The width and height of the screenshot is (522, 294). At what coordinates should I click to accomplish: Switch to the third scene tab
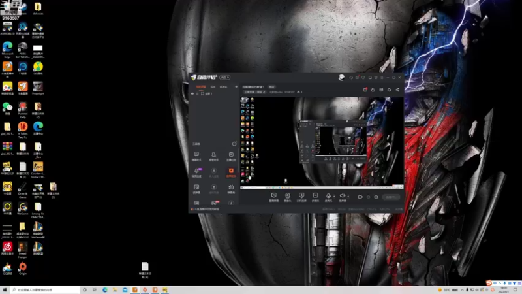tap(223, 87)
